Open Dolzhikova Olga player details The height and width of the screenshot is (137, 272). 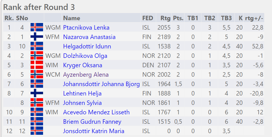point(85,56)
